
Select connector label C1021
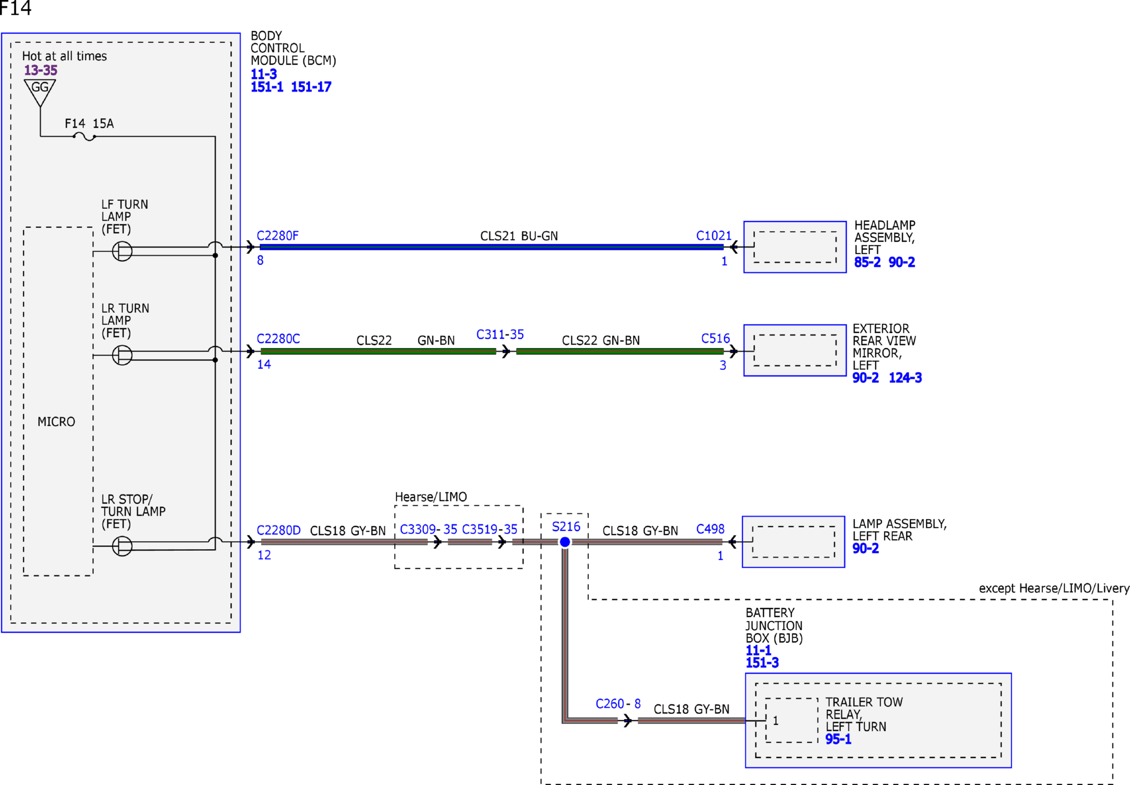click(x=714, y=235)
